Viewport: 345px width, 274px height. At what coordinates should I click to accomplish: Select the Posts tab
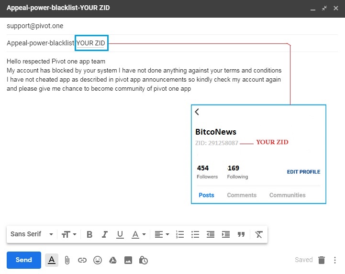coord(206,195)
